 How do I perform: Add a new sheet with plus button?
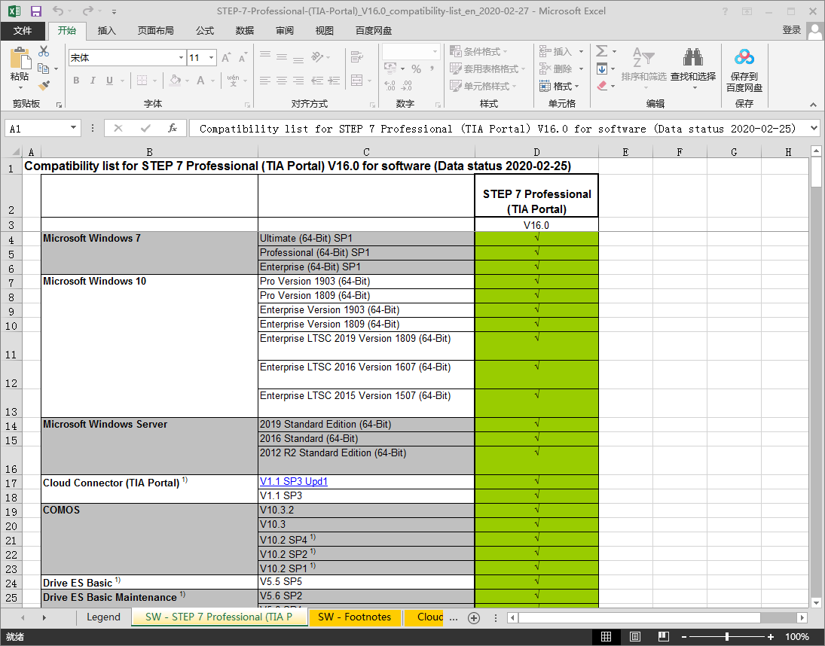tap(473, 617)
